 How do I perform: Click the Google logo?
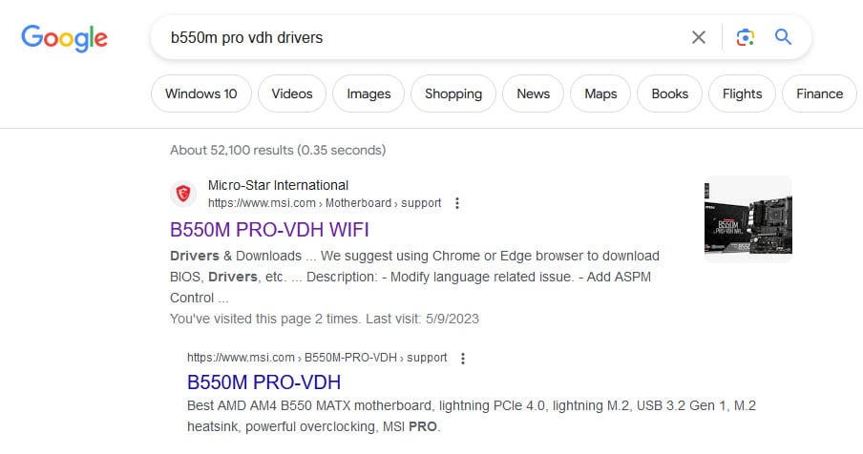pos(64,38)
